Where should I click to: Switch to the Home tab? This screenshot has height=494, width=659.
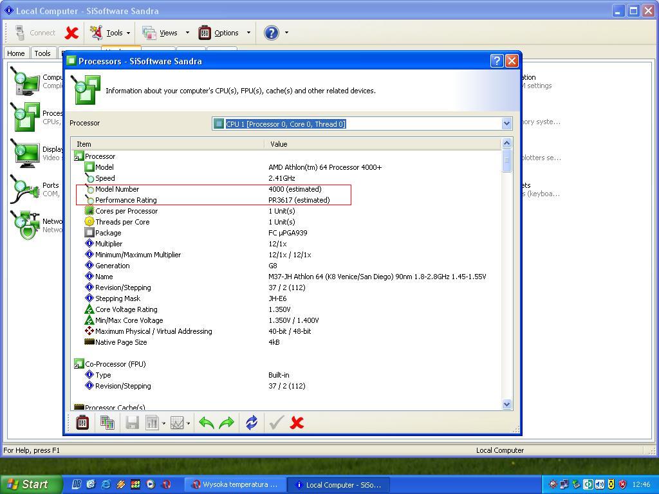pyautogui.click(x=16, y=53)
